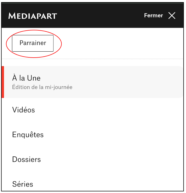The height and width of the screenshot is (193, 186).
Task: Select the Enquêtes link
Action: tap(28, 135)
